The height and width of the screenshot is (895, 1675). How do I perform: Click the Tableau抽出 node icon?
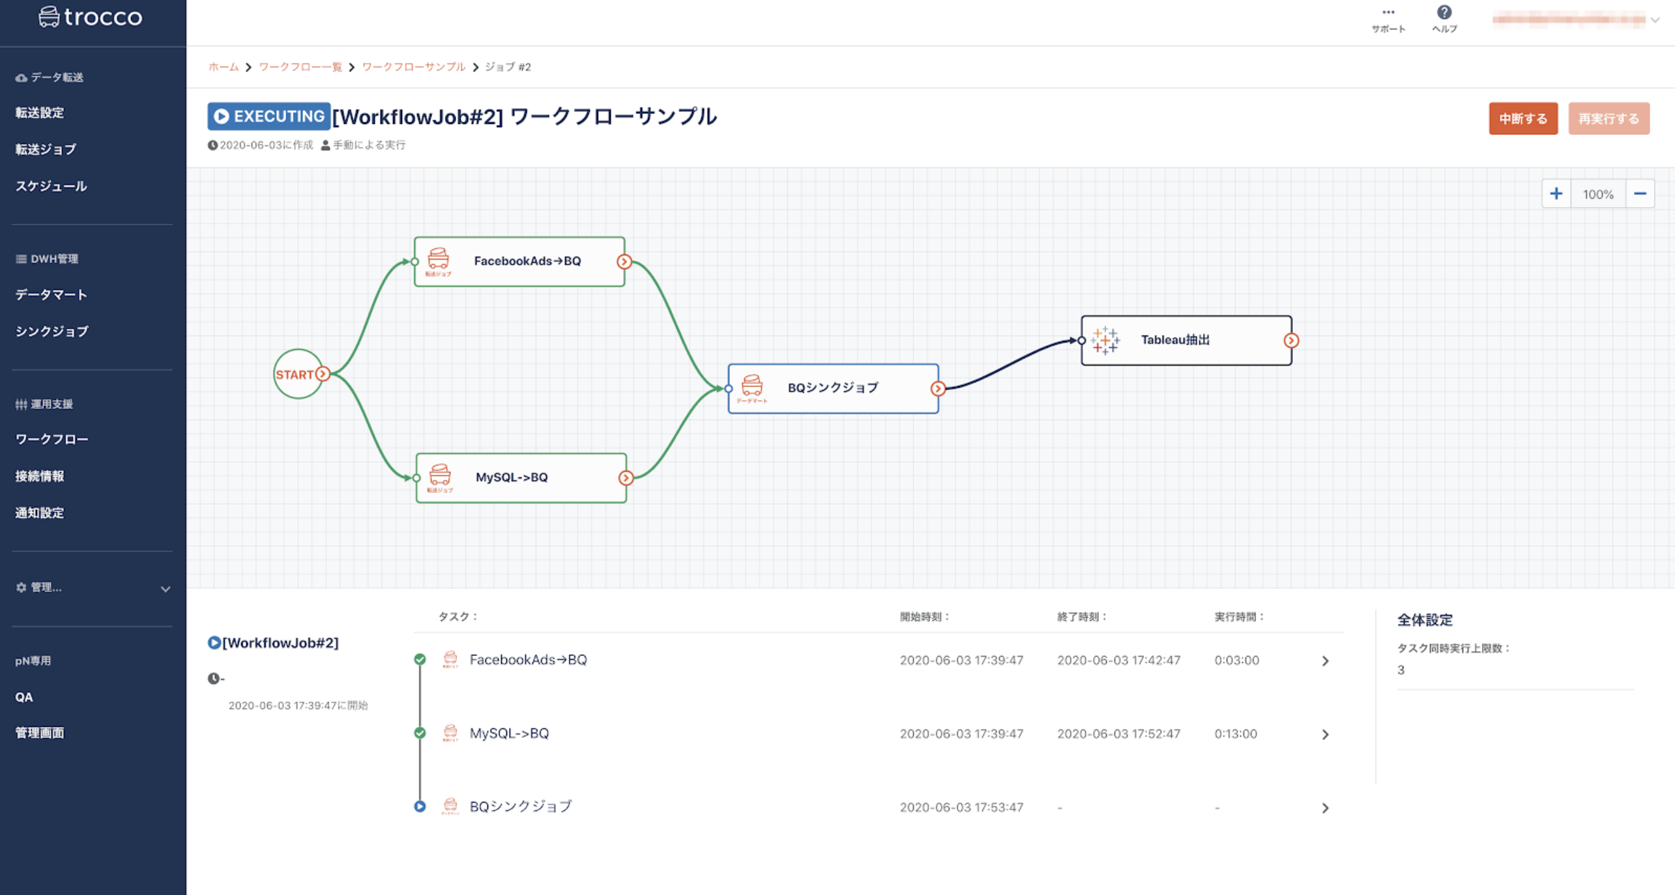coord(1105,340)
